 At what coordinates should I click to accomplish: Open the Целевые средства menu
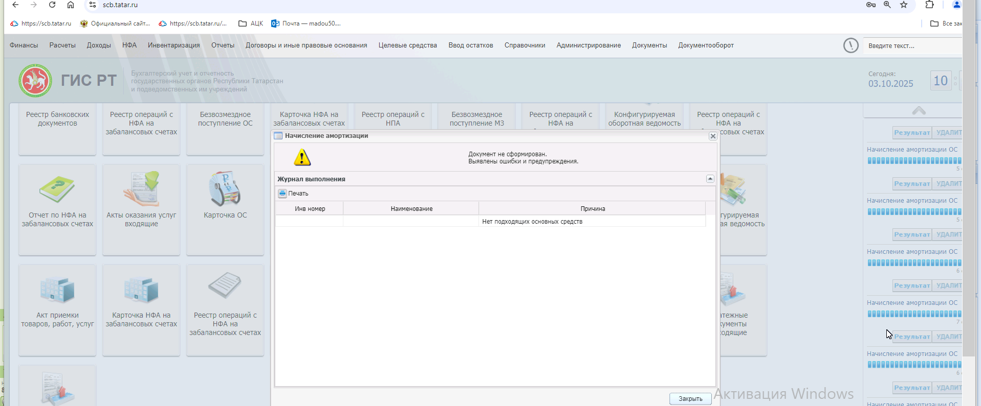point(408,45)
